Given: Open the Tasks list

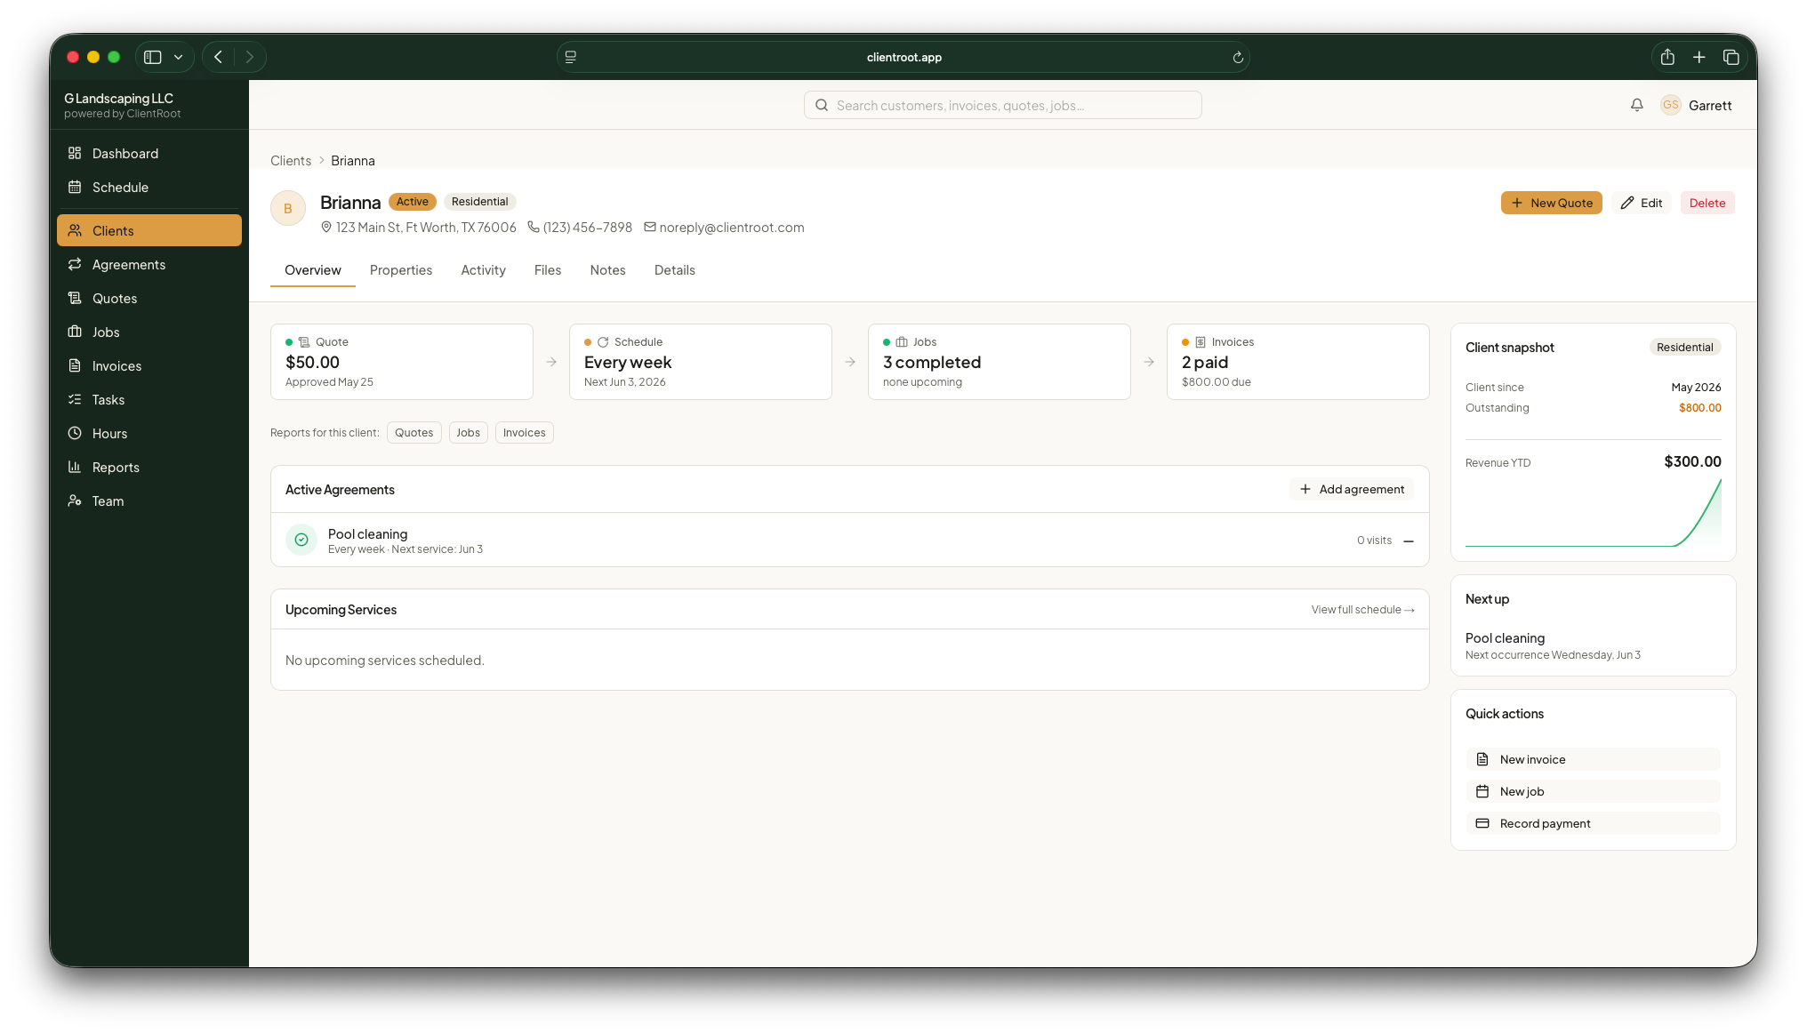Looking at the screenshot, I should (x=149, y=400).
